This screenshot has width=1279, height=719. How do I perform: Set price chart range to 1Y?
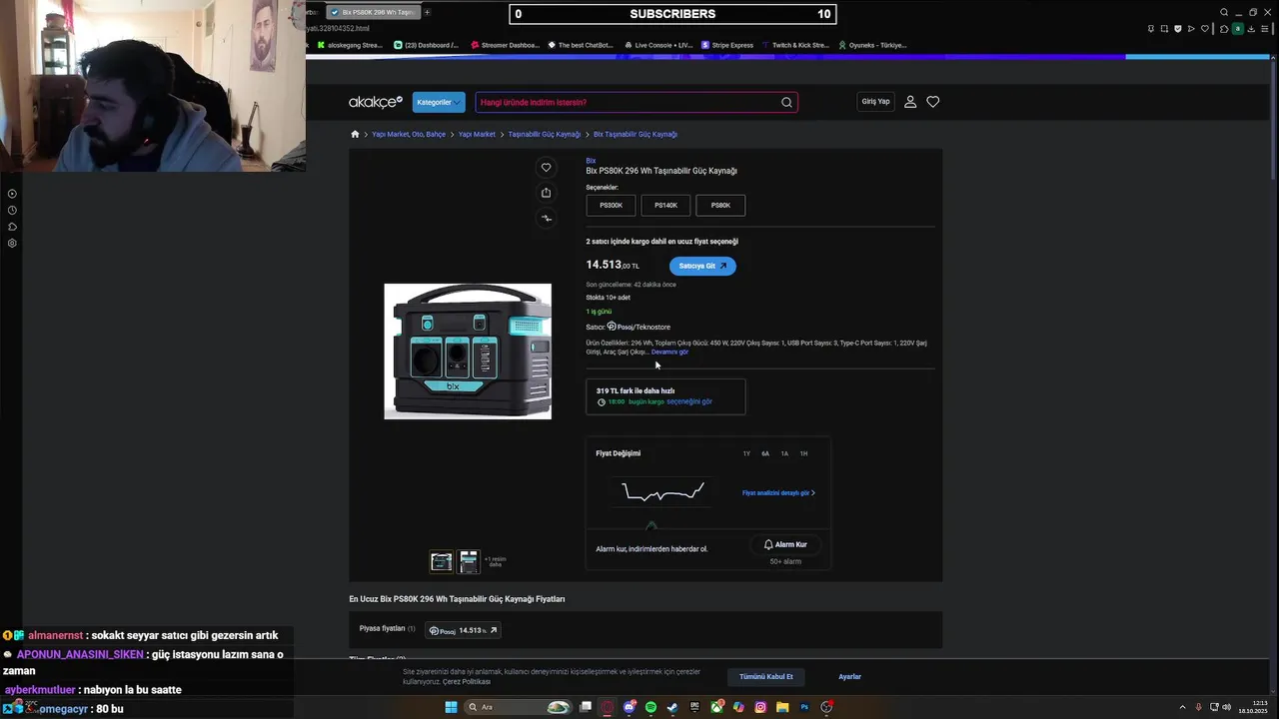pyautogui.click(x=746, y=453)
